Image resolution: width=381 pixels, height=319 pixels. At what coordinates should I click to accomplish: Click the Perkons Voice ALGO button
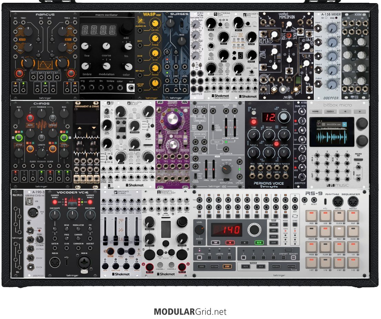coord(254,113)
